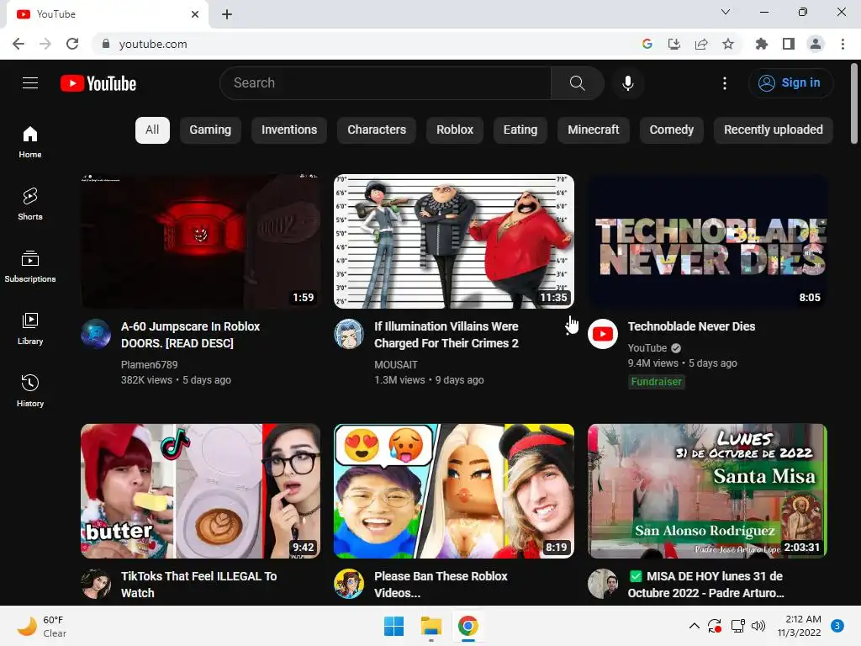The image size is (861, 646).
Task: Open Plamen6789 channel avatar
Action: pyautogui.click(x=96, y=333)
